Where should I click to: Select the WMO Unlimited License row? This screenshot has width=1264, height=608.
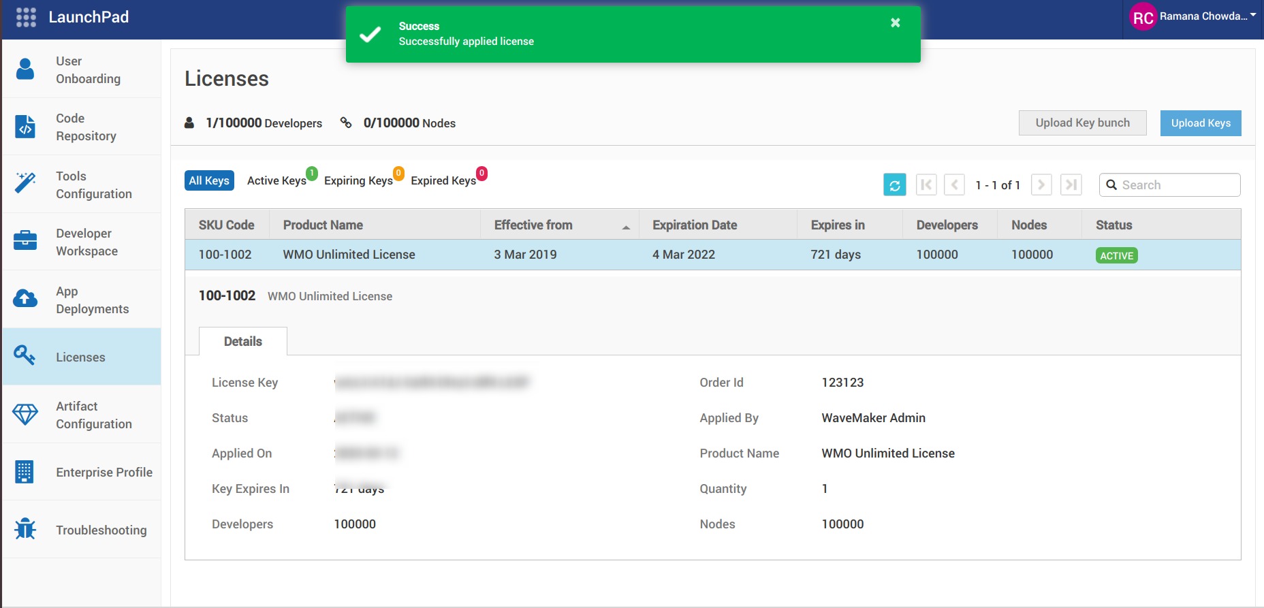(x=349, y=255)
